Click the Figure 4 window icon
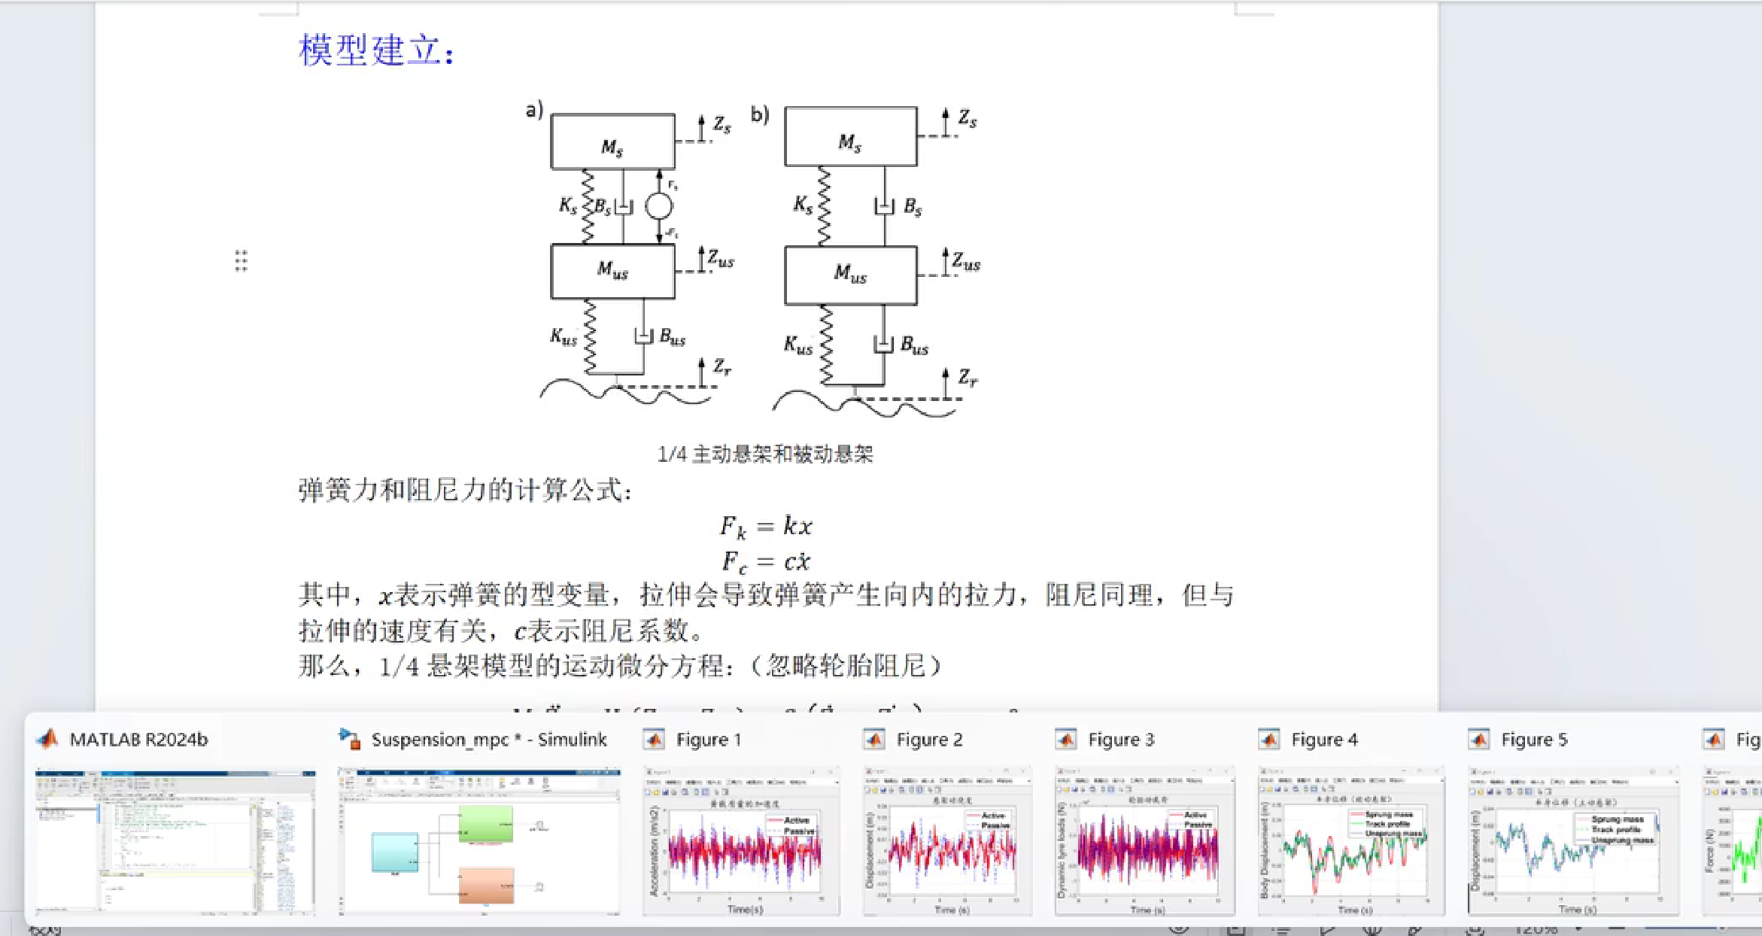Viewport: 1762px width, 936px height. (1268, 740)
